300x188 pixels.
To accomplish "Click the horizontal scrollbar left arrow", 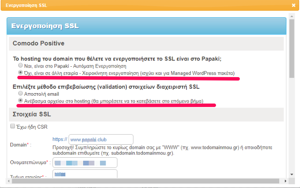I will pyautogui.click(x=9, y=181).
